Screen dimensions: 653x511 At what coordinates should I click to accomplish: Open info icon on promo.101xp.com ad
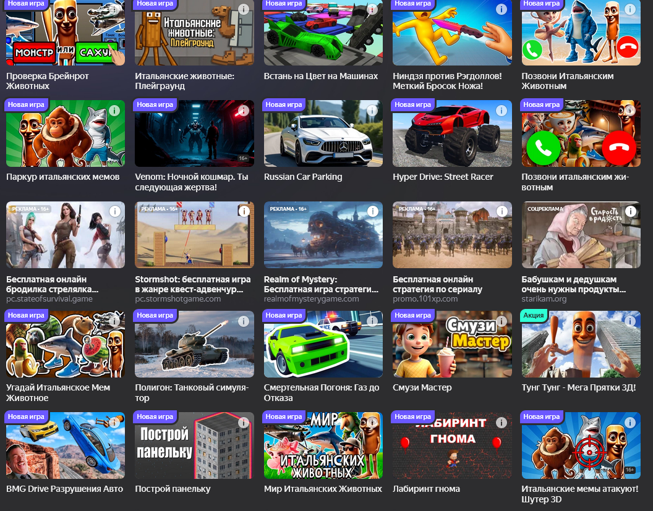pyautogui.click(x=501, y=211)
